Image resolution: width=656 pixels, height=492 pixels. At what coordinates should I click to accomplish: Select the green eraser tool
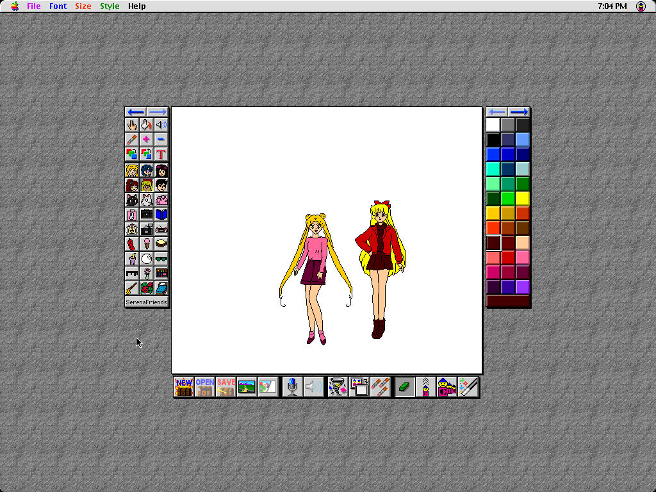[x=405, y=387]
